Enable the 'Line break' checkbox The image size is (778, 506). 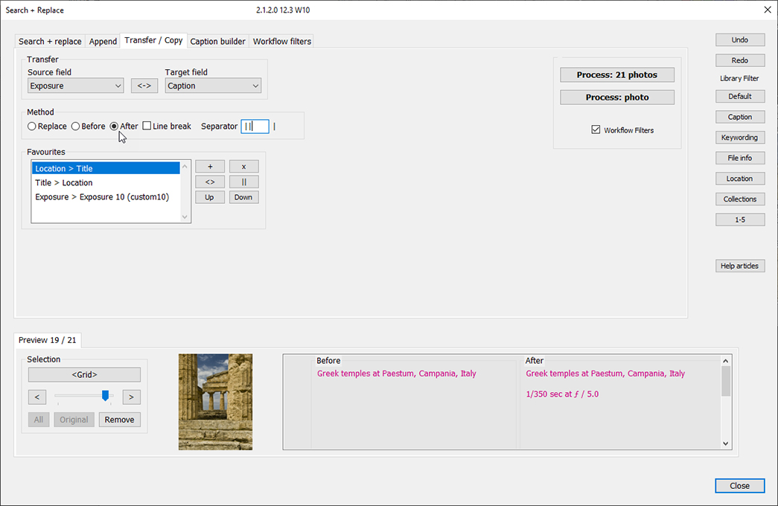tap(147, 126)
